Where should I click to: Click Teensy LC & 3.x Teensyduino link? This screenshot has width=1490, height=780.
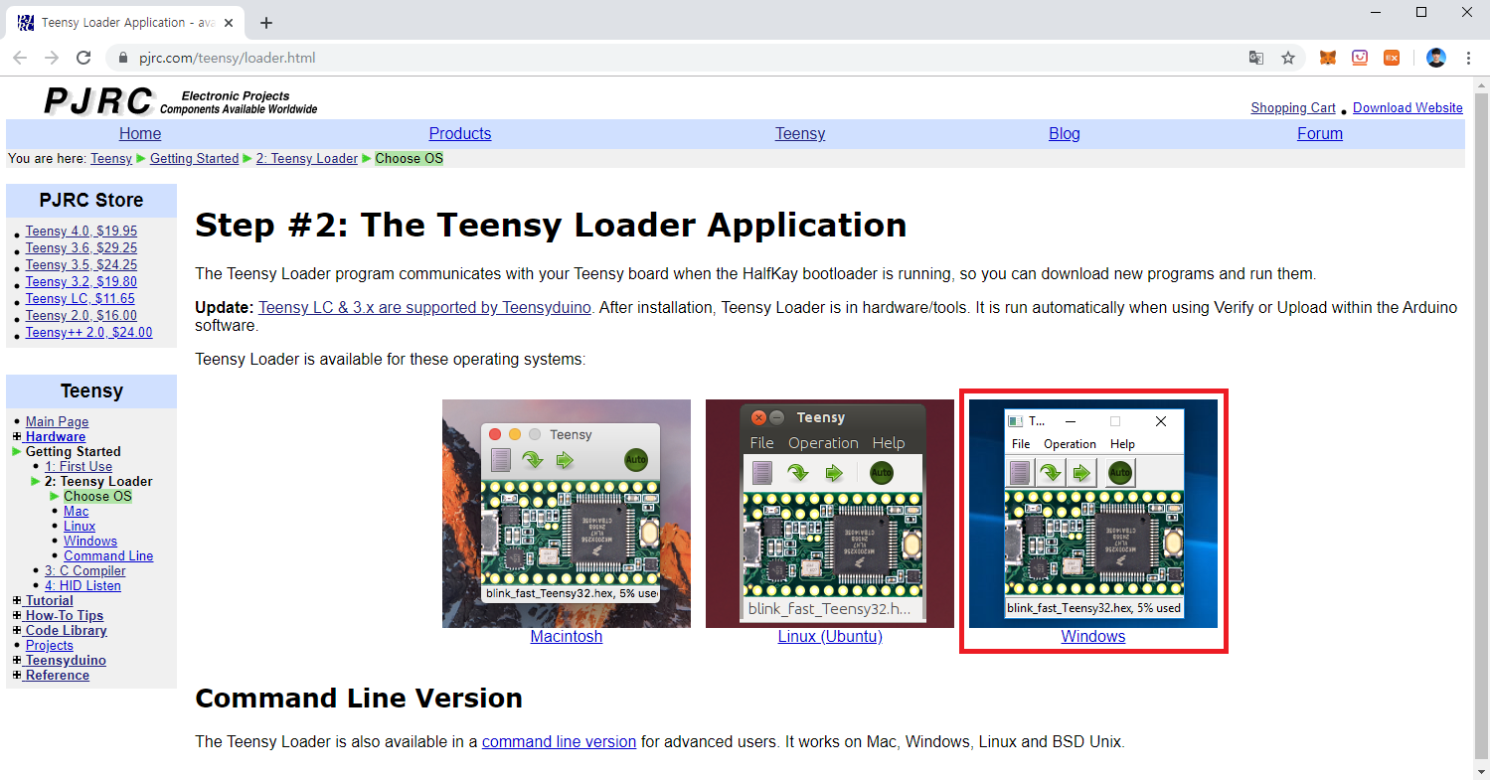pos(425,307)
